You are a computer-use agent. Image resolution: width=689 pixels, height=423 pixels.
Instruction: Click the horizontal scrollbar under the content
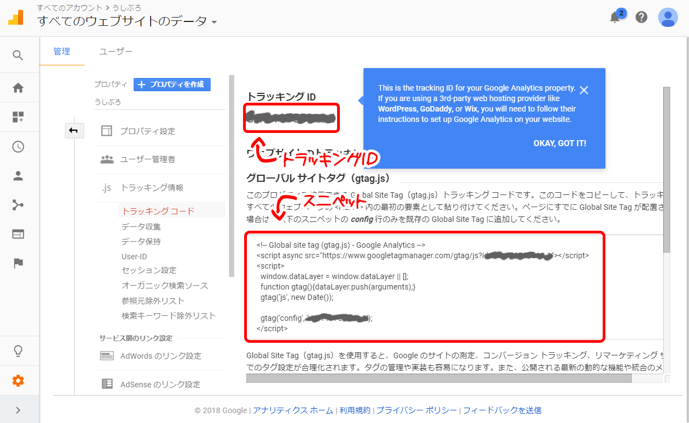439,379
